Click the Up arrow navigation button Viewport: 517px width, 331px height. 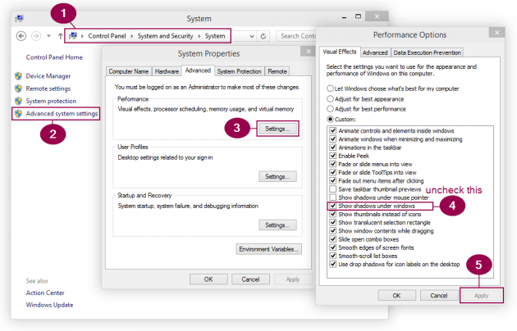(x=60, y=36)
